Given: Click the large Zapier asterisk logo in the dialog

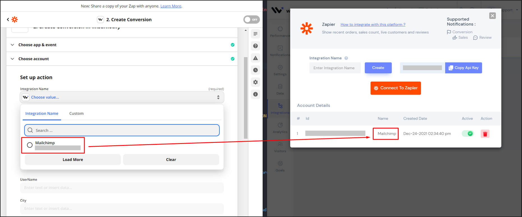Looking at the screenshot, I should coord(307,28).
